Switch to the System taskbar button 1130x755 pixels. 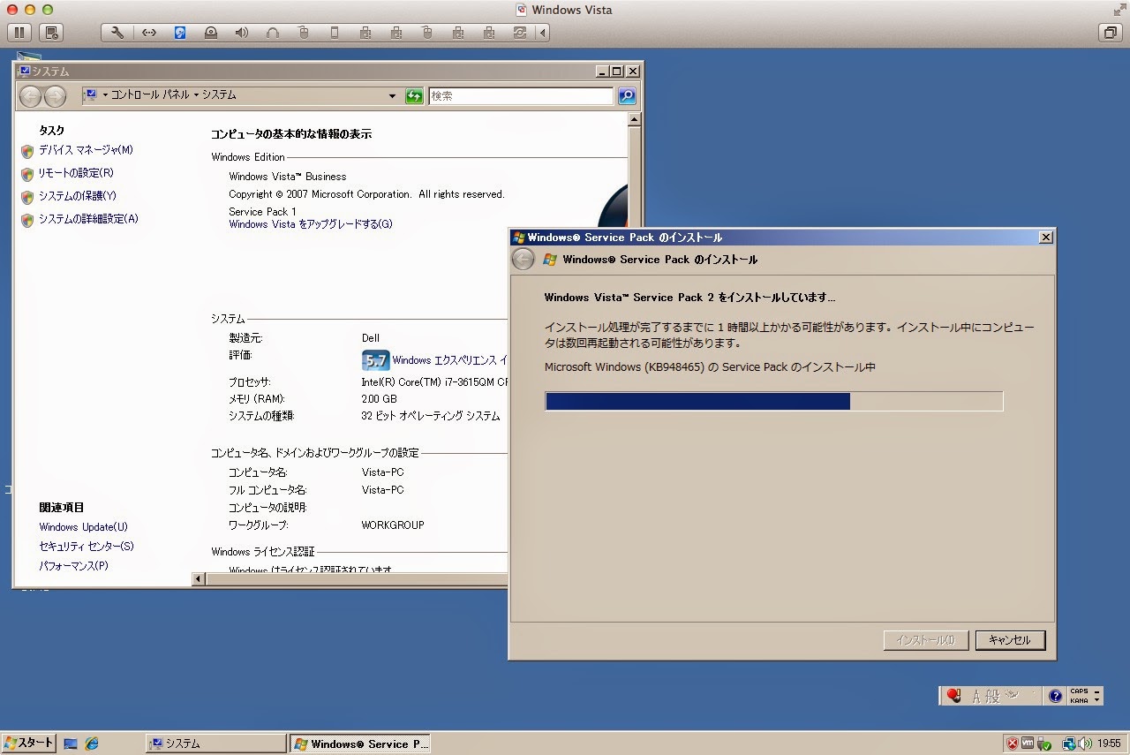[216, 744]
